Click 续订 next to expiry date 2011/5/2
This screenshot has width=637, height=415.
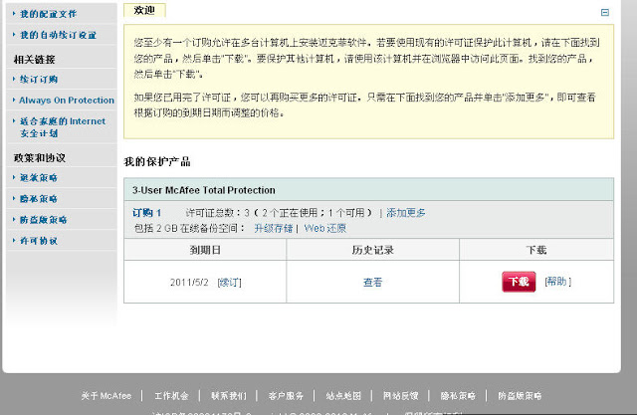230,283
